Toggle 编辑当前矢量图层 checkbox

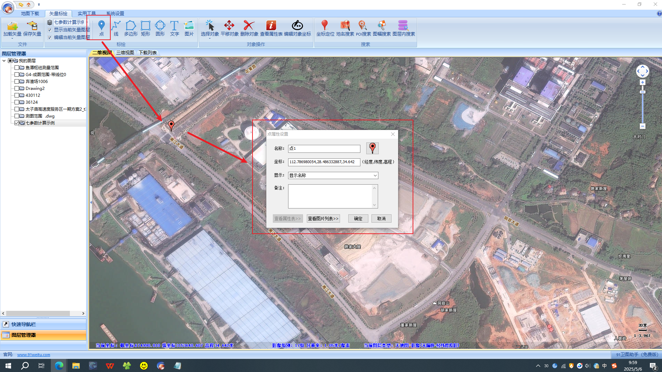coord(49,38)
